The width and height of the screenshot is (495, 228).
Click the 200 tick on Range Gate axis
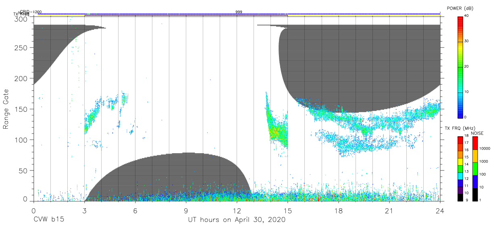[21, 78]
